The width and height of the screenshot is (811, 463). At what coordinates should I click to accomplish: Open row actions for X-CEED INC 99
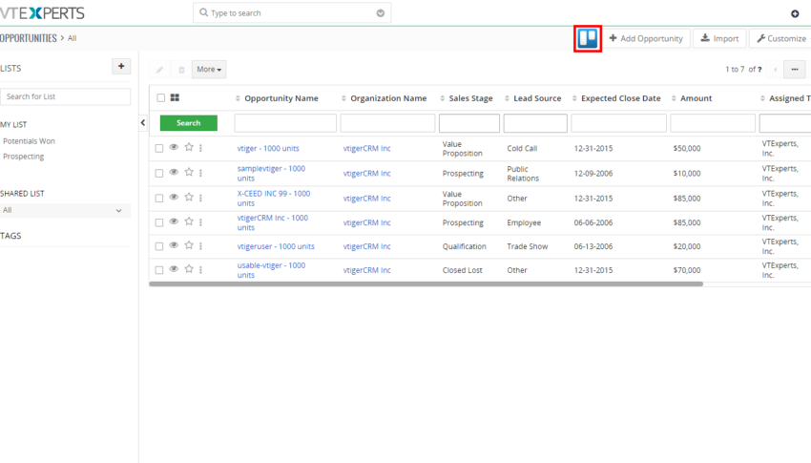[200, 198]
